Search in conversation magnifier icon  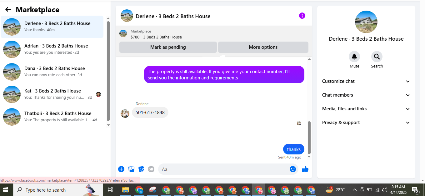click(x=377, y=57)
